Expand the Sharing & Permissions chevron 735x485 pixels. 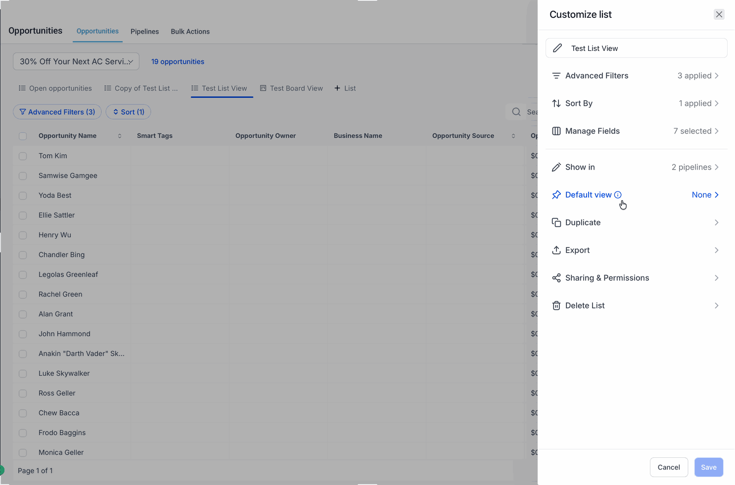tap(716, 278)
